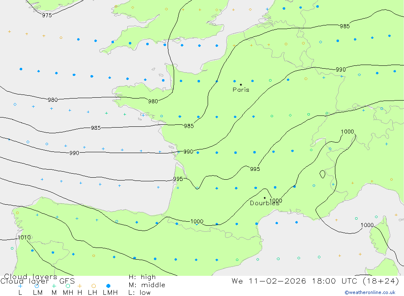404x296 pixels.
Task: Click the 1000 label near Corsica
Action: pyautogui.click(x=367, y=225)
